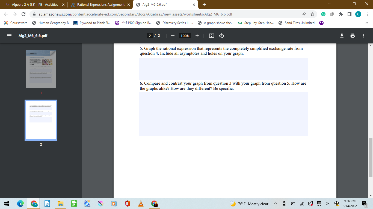Image resolution: width=373 pixels, height=209 pixels.
Task: Select the 100% zoom level field
Action: point(185,36)
